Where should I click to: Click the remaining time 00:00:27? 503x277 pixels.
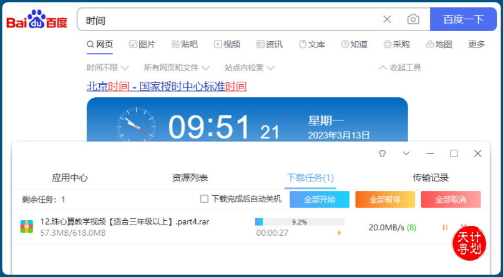click(x=272, y=233)
